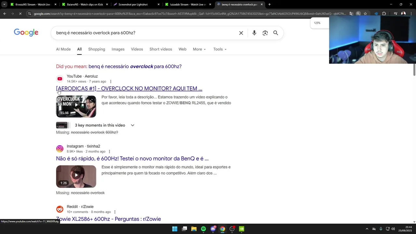Switch to AI Mode tab
The image size is (416, 234).
tap(63, 49)
